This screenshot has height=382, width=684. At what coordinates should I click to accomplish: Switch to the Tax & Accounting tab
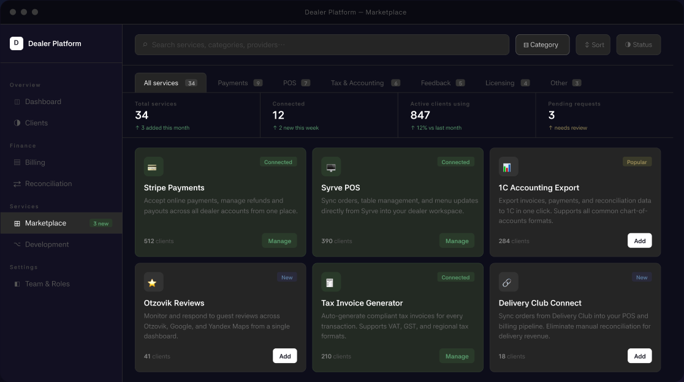click(365, 83)
